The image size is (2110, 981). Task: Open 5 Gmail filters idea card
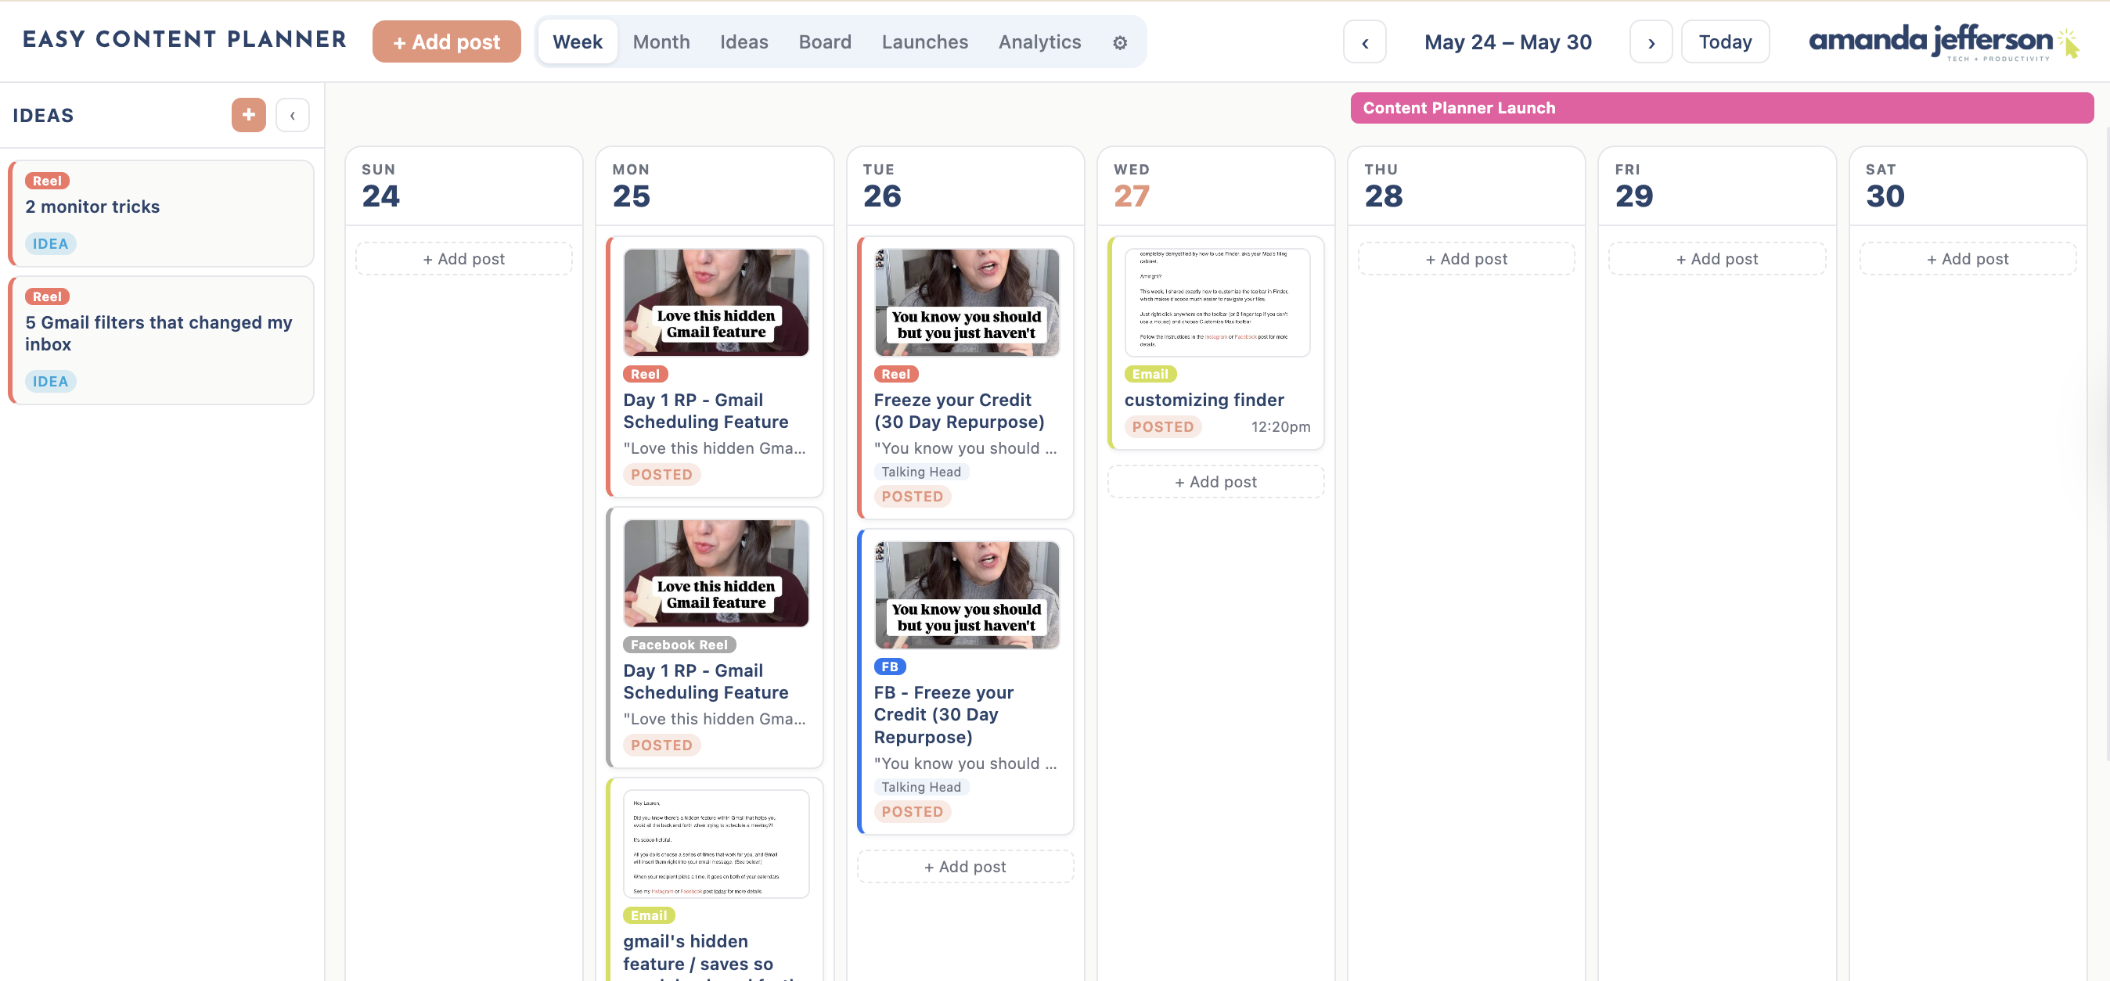click(161, 340)
